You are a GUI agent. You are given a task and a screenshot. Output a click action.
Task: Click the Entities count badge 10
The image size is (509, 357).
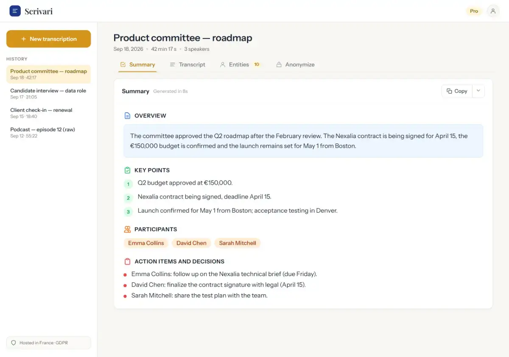click(257, 65)
